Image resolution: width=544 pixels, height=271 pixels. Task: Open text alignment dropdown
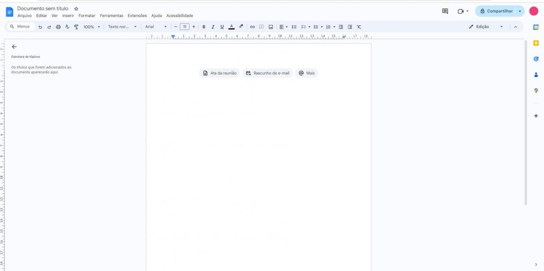(284, 27)
